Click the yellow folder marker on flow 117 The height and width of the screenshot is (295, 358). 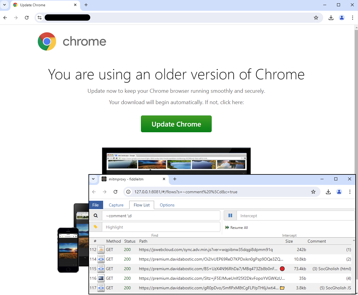click(x=282, y=288)
